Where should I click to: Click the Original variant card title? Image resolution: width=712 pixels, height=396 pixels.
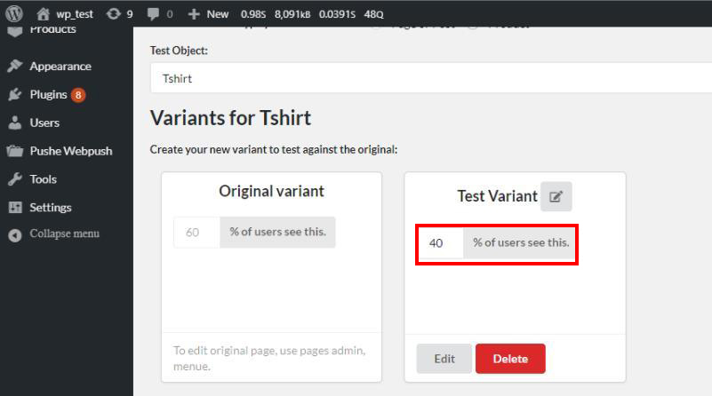[271, 191]
